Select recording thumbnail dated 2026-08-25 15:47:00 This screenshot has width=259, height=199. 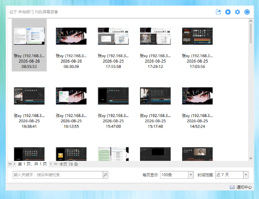tap(113, 96)
